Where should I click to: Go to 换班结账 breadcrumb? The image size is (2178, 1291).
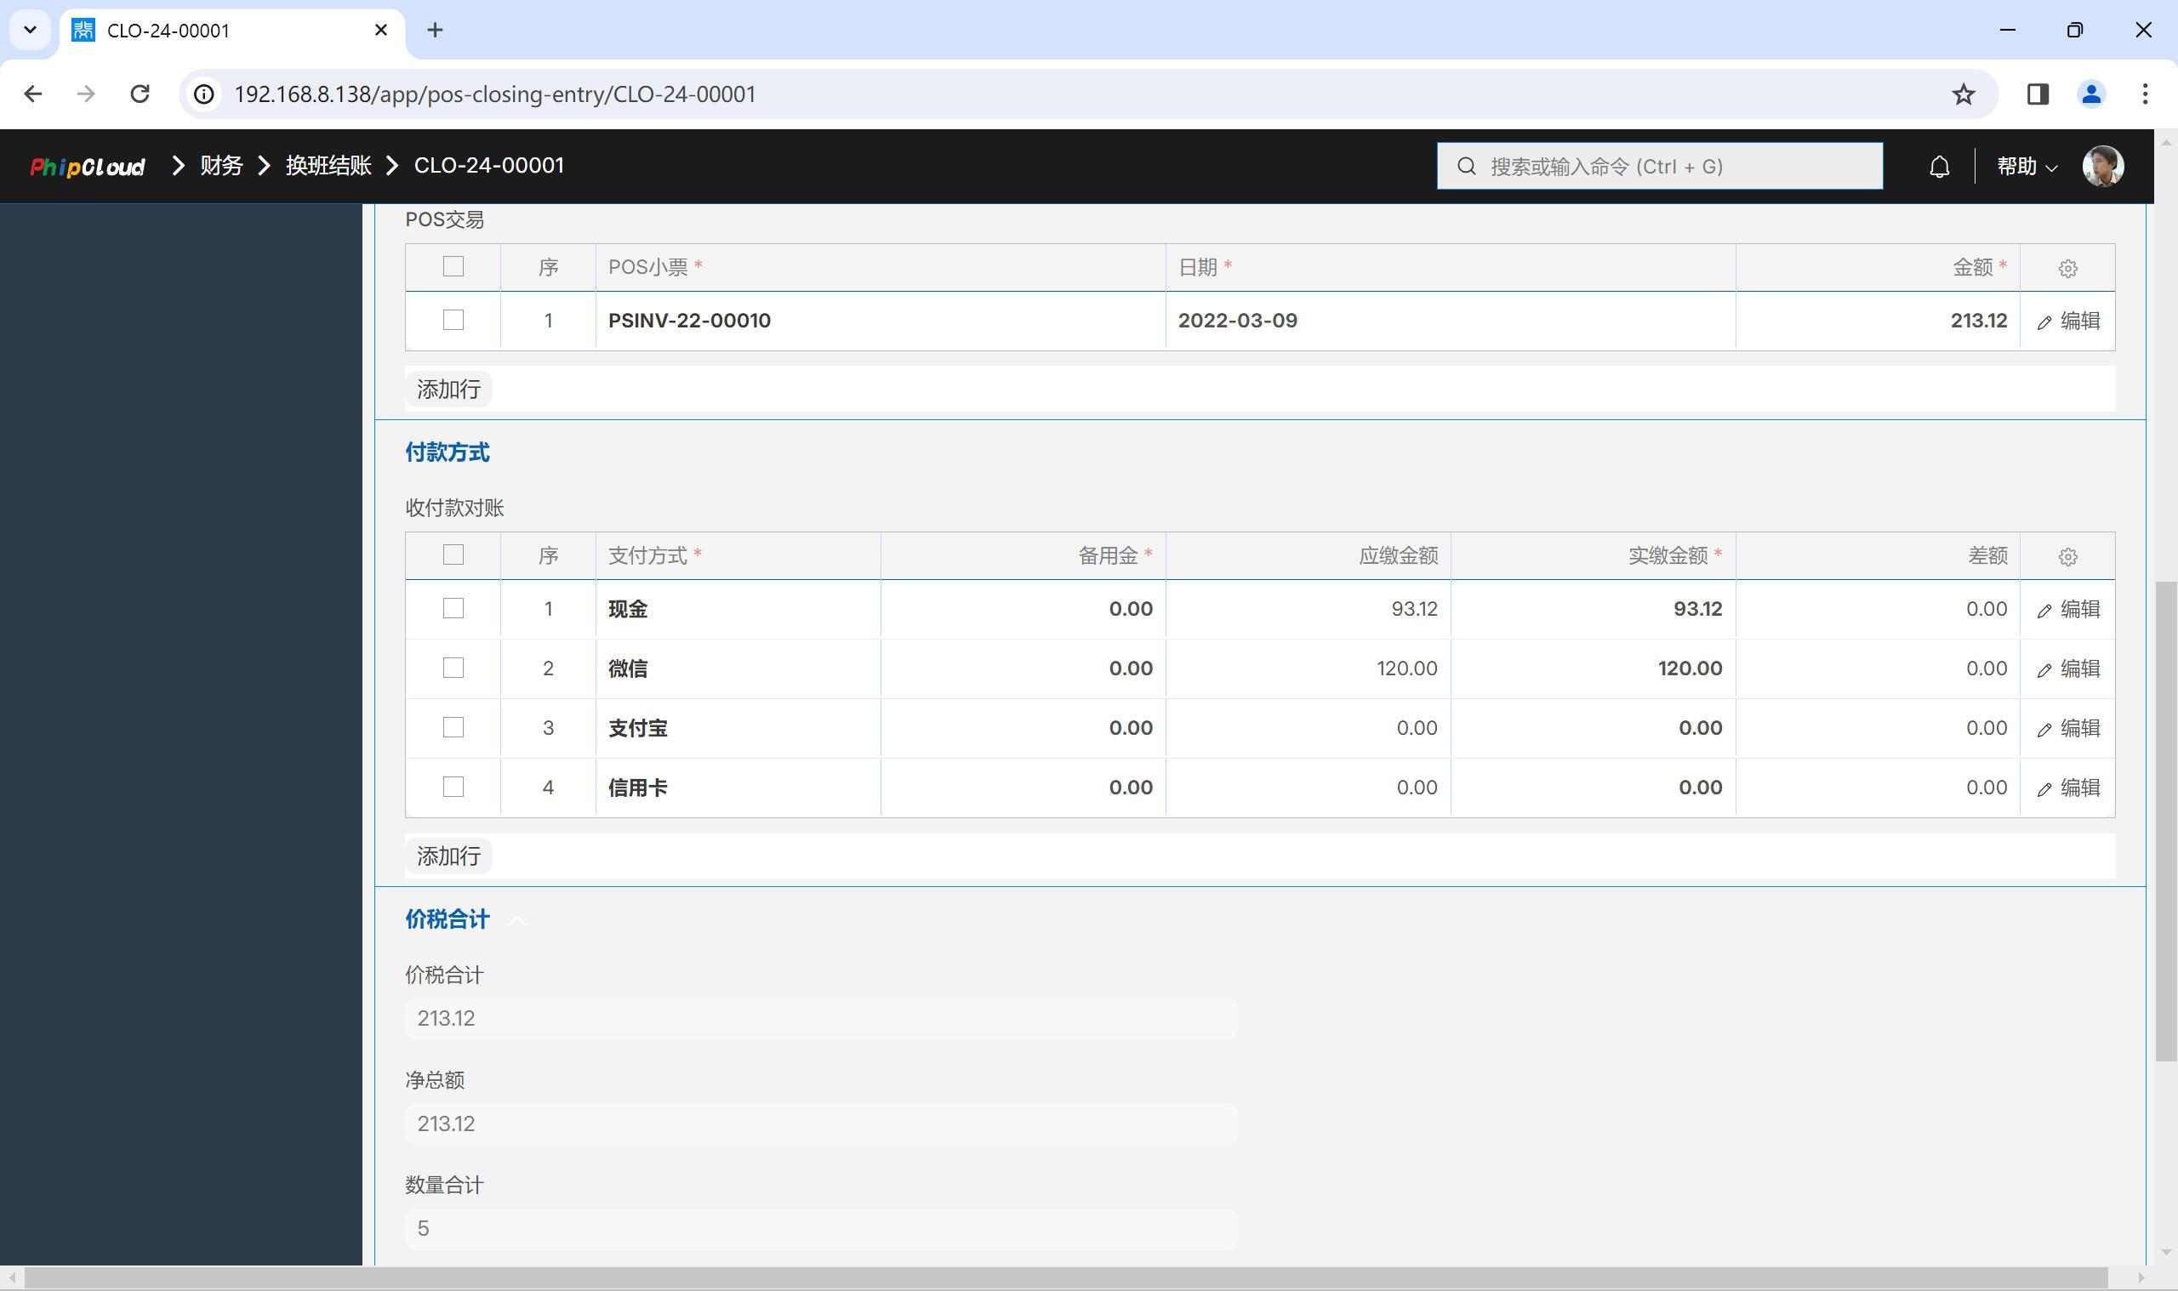click(x=328, y=165)
